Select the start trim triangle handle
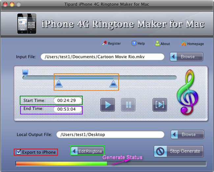This screenshot has width=214, height=172. pyautogui.click(x=59, y=84)
